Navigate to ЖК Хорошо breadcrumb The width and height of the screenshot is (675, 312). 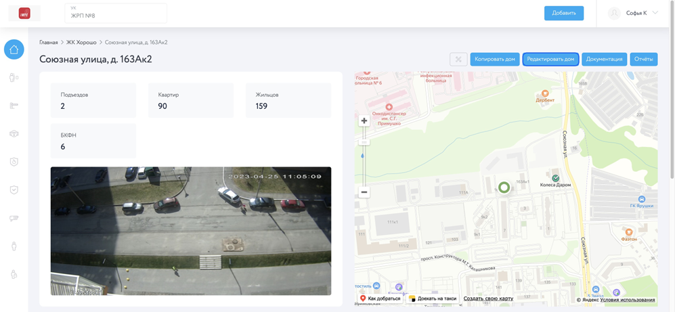(81, 42)
